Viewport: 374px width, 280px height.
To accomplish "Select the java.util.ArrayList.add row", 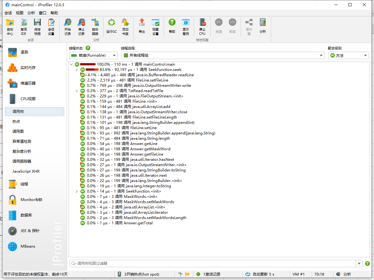I will [x=125, y=107].
